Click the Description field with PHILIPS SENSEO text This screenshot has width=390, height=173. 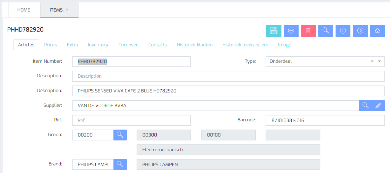(x=228, y=91)
